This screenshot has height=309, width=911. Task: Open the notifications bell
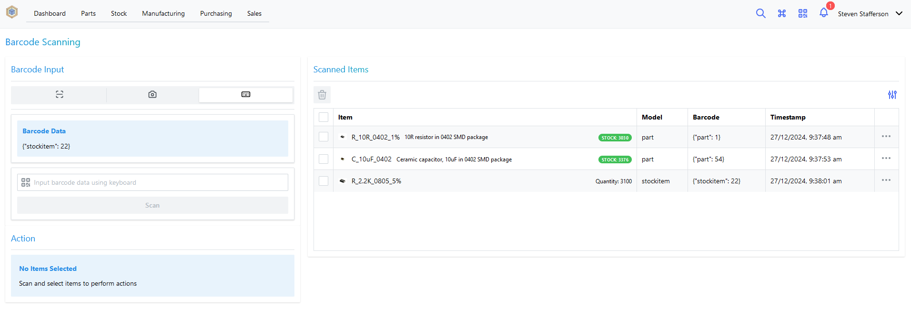824,13
